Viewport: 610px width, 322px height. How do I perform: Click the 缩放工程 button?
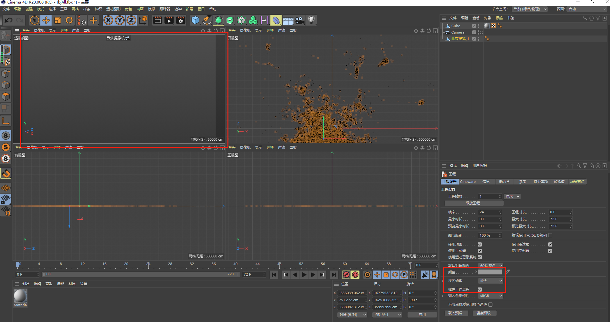(474, 203)
